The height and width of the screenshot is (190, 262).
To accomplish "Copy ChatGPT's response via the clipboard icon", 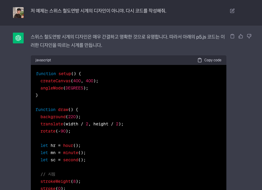I will tap(232, 36).
